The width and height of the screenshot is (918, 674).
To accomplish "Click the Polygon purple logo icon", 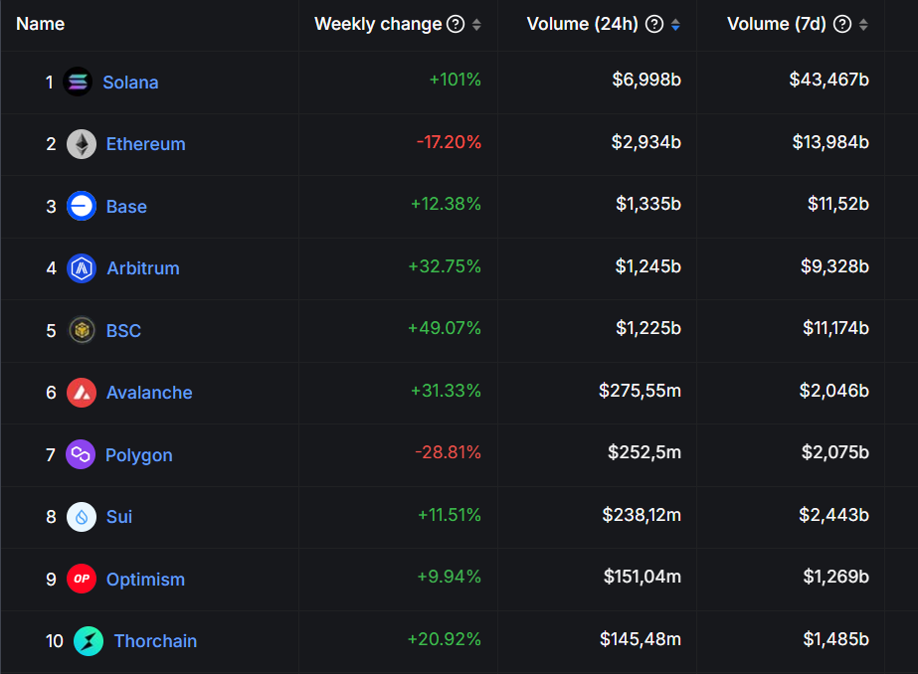I will [x=81, y=454].
